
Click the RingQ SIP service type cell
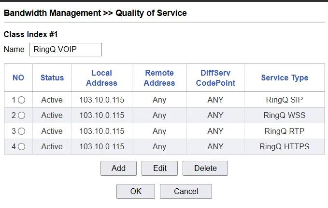pyautogui.click(x=285, y=100)
